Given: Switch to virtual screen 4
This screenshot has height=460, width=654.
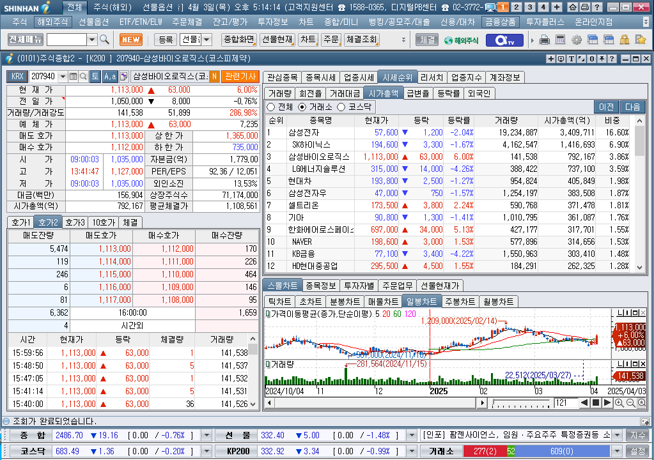Looking at the screenshot, I should click(543, 7).
